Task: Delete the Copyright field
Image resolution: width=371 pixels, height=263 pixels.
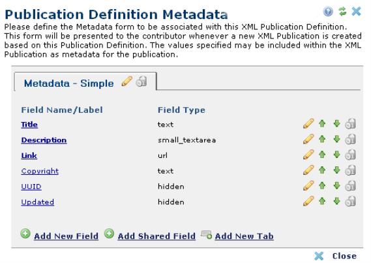Action: point(350,170)
